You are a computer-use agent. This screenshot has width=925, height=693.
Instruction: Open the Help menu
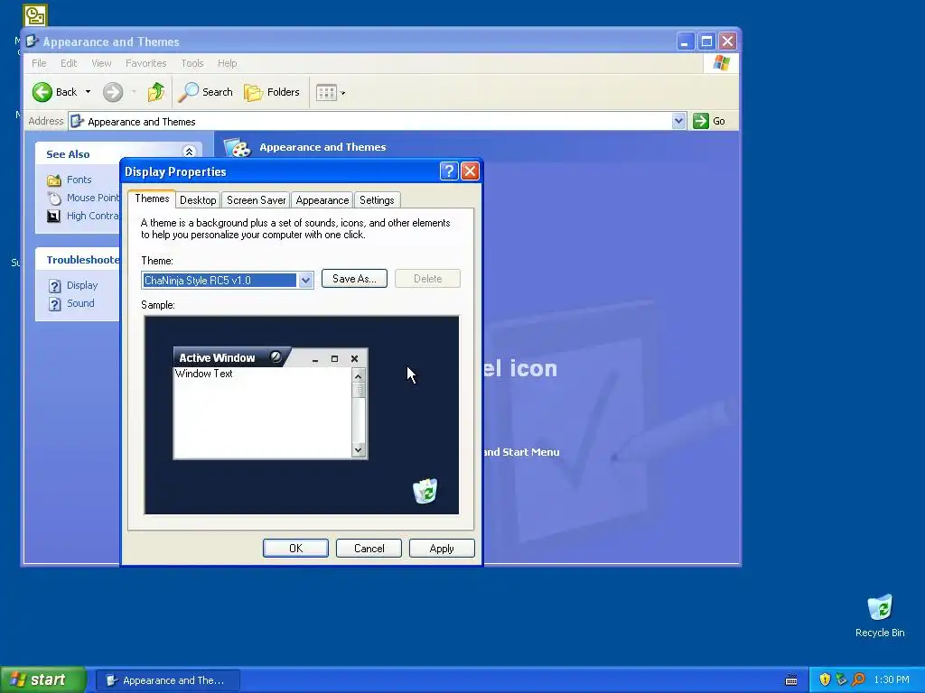[227, 63]
